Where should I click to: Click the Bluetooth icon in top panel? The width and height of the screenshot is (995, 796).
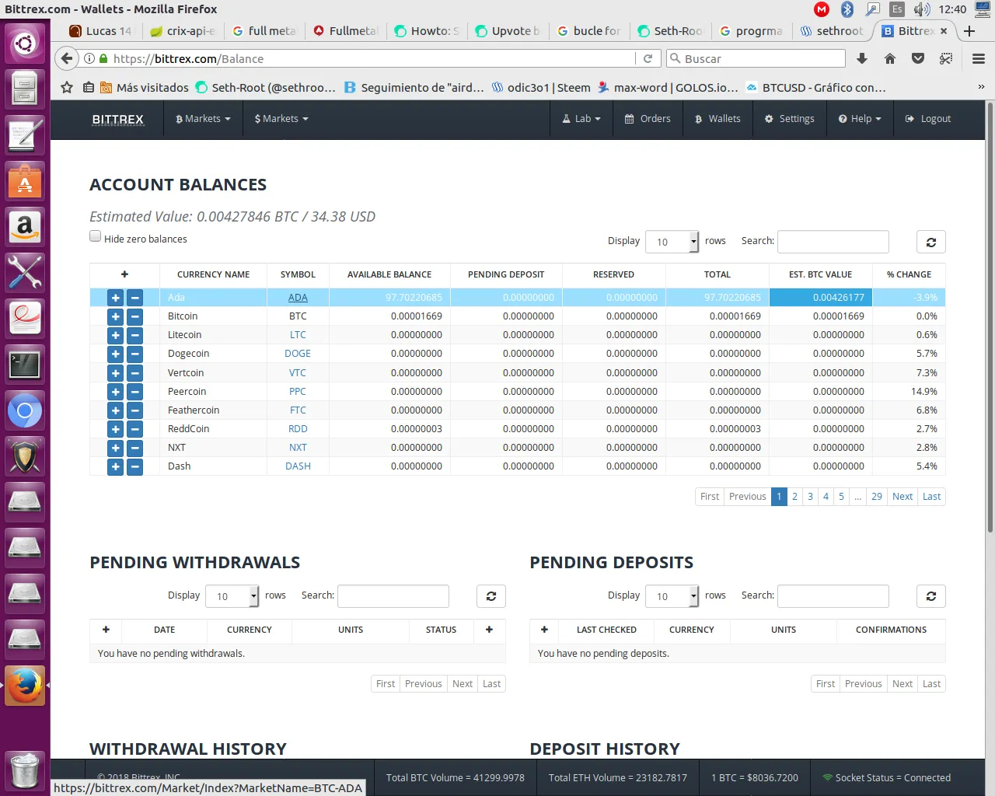click(847, 9)
